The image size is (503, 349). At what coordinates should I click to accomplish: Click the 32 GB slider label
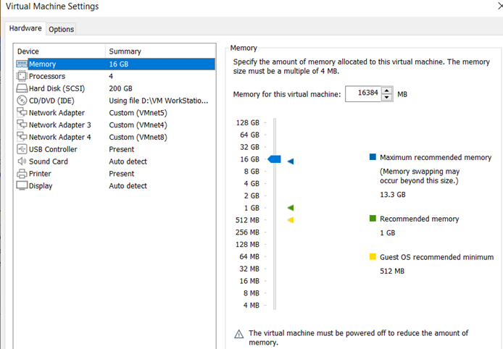tap(249, 147)
